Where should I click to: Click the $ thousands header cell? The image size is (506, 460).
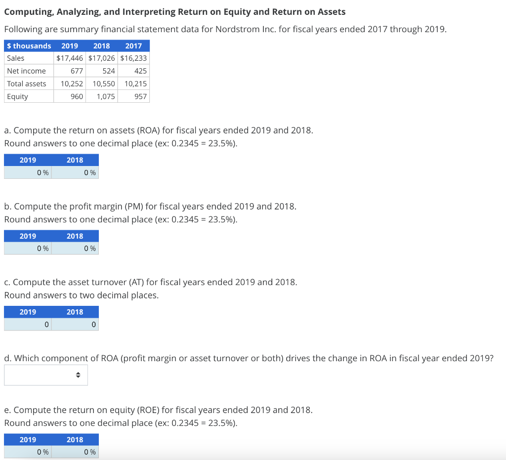(29, 45)
